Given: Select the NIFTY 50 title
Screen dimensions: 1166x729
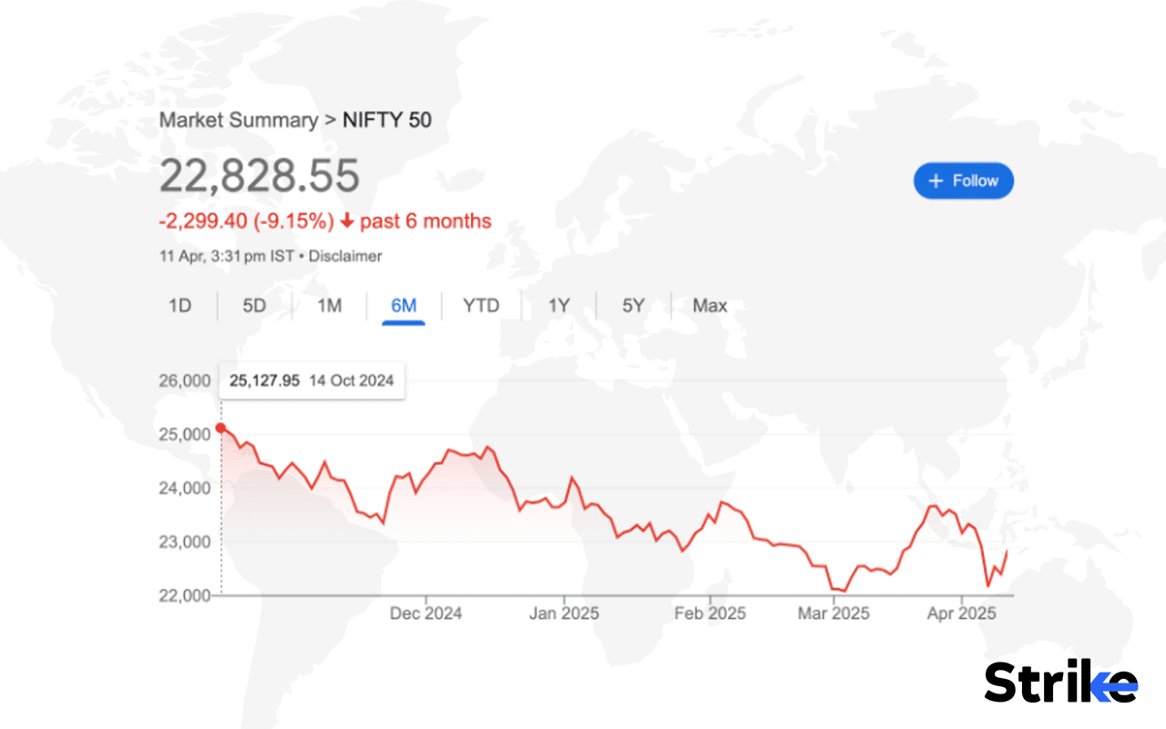Looking at the screenshot, I should click(386, 119).
